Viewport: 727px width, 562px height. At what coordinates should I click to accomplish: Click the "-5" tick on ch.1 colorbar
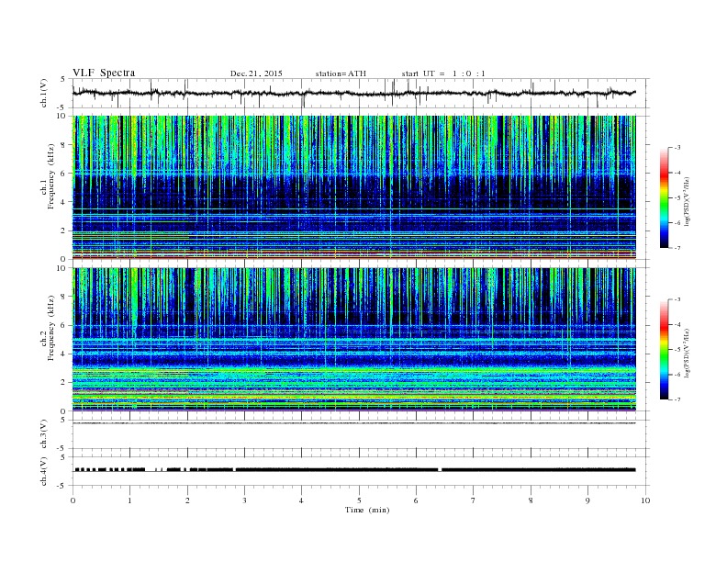677,197
